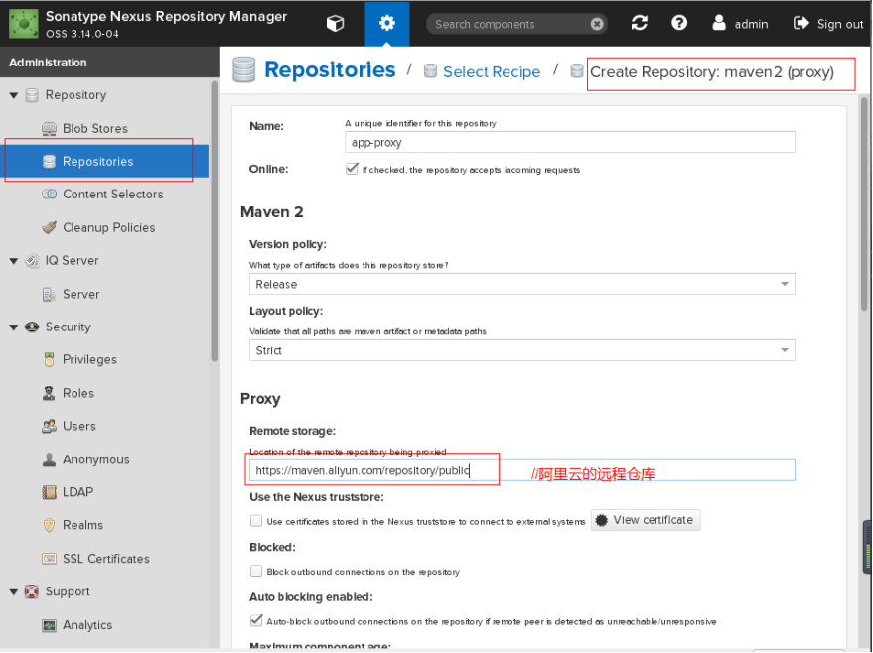
Task: Click the Browse components cube icon
Action: tap(336, 23)
